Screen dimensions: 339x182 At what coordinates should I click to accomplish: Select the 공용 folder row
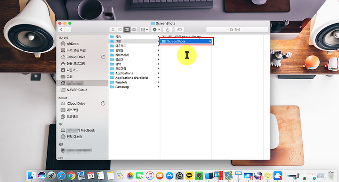(134, 37)
